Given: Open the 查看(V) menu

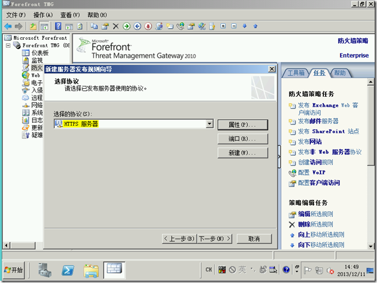Looking at the screenshot, I should pyautogui.click(x=70, y=15).
